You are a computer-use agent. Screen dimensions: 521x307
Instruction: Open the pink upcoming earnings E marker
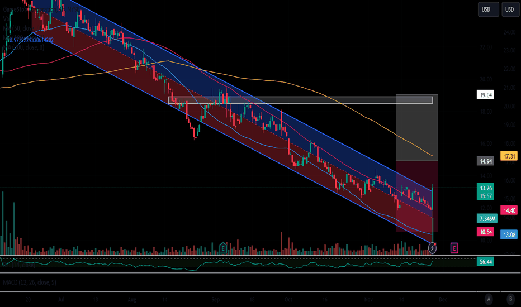pos(454,248)
